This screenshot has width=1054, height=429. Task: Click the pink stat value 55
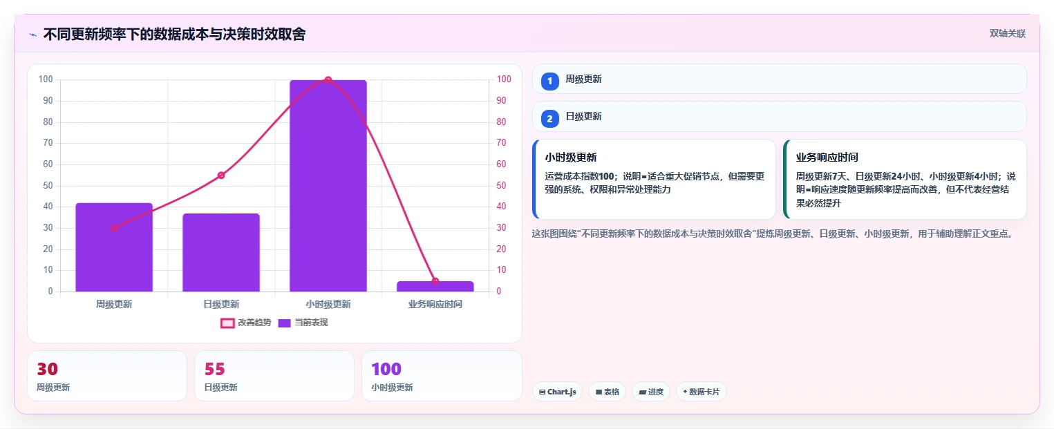tap(215, 370)
